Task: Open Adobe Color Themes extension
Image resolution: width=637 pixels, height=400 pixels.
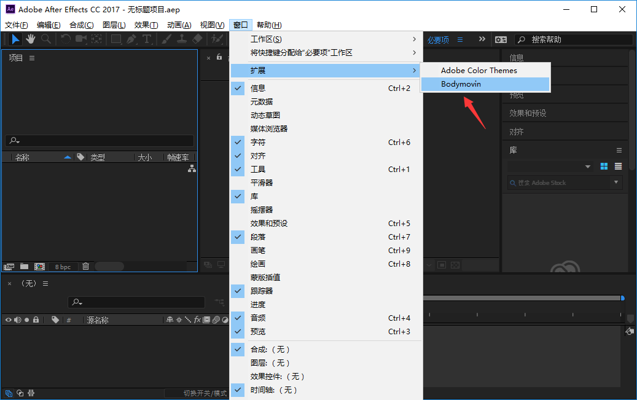Action: point(485,70)
